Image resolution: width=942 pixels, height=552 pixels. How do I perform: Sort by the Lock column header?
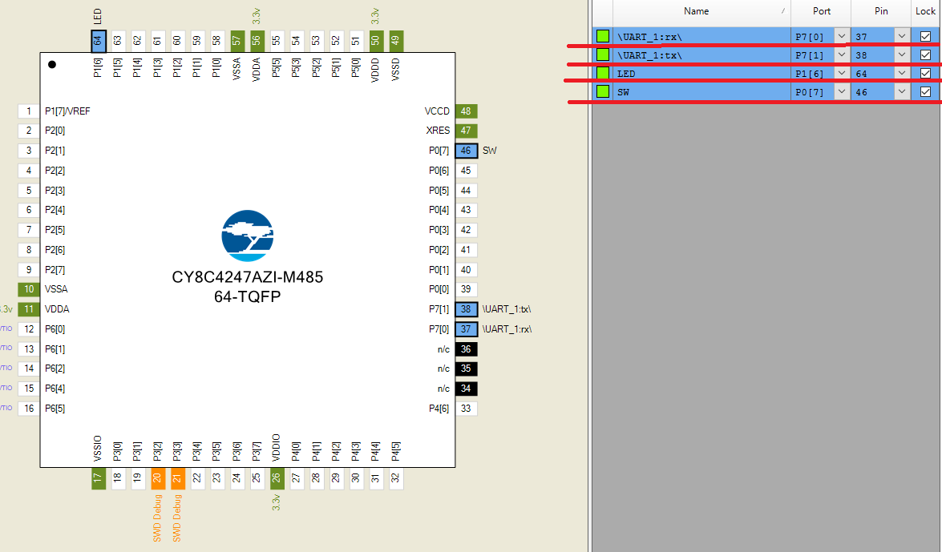coord(926,11)
